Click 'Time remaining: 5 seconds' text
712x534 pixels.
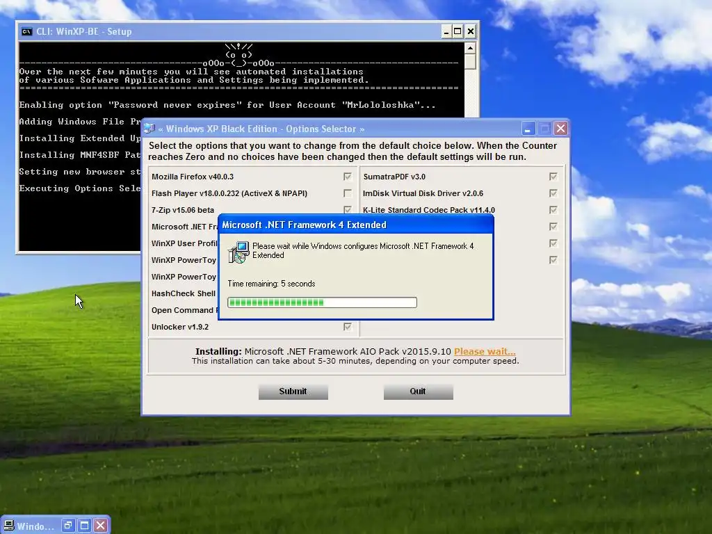pyautogui.click(x=272, y=284)
